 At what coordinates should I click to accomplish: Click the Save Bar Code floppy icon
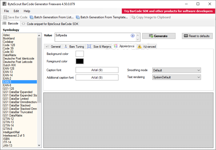[5, 17]
